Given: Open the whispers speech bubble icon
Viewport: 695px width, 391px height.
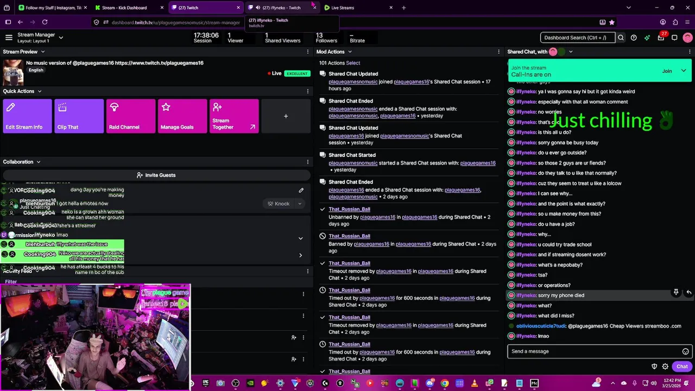Looking at the screenshot, I should [674, 37].
